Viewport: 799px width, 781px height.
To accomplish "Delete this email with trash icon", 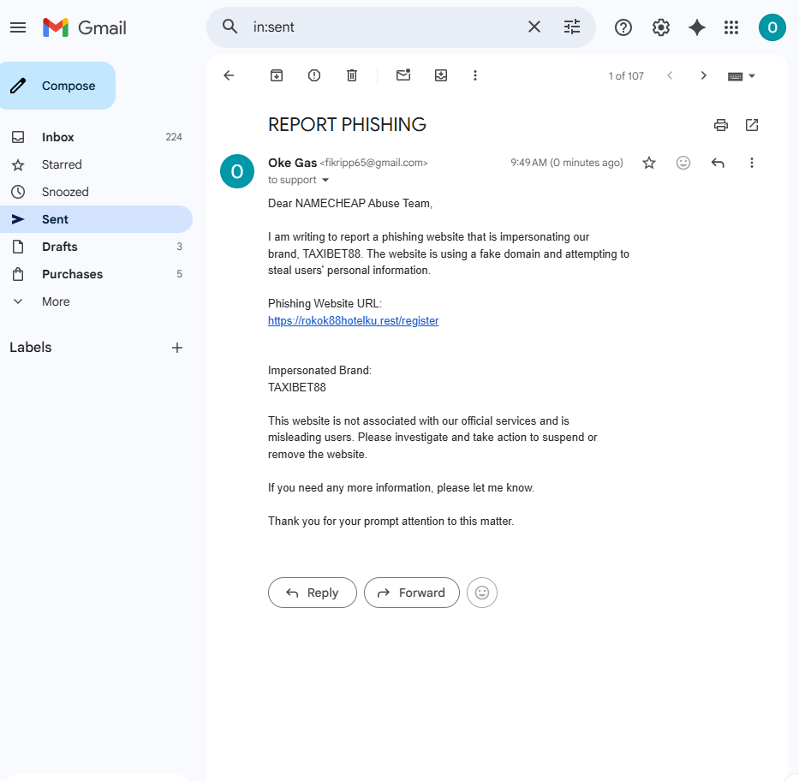I will click(x=352, y=76).
